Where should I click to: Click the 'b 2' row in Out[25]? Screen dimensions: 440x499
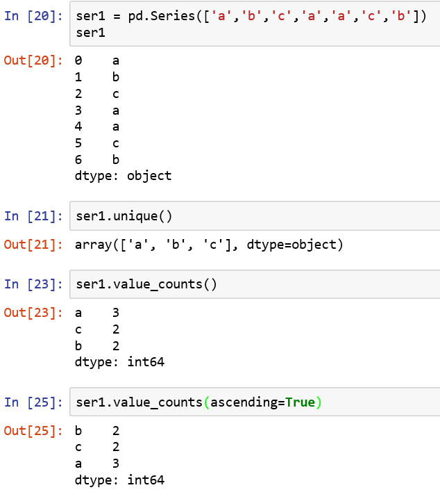(97, 431)
